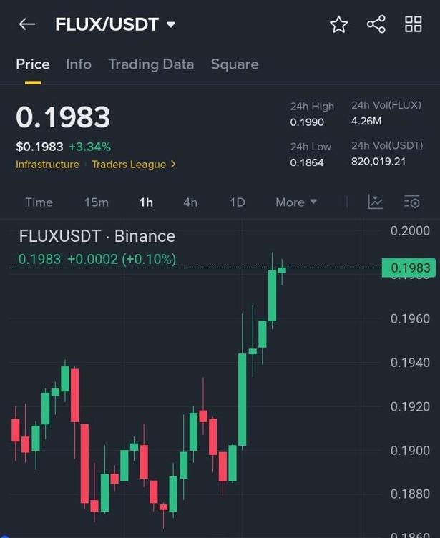Add FLUX/USDT to favorites with star
This screenshot has height=538, width=440.
point(338,24)
